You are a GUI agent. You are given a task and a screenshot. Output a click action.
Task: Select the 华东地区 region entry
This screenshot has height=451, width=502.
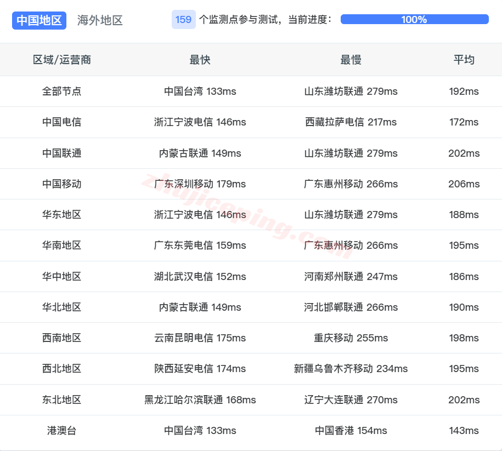point(61,215)
